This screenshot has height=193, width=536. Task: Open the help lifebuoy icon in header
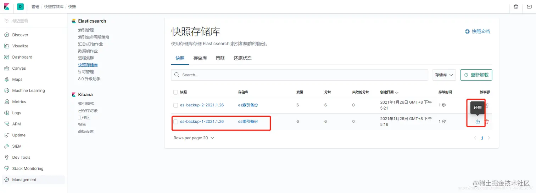(516, 7)
